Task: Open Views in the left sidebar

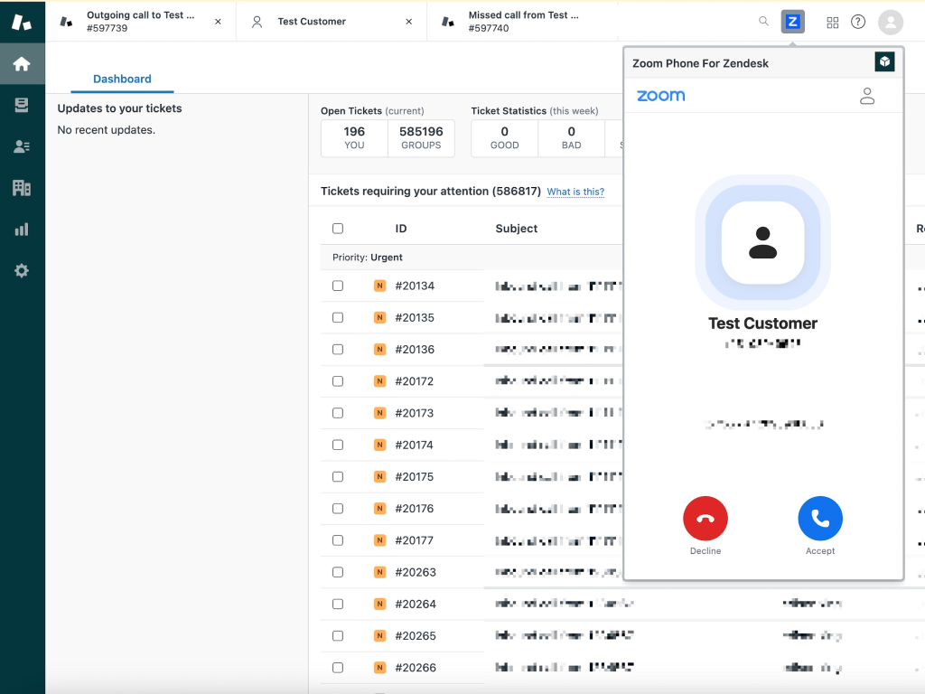Action: point(22,106)
